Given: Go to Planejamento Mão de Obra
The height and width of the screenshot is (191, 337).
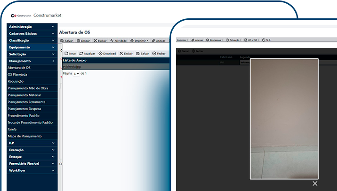Looking at the screenshot, I should click(28, 88).
